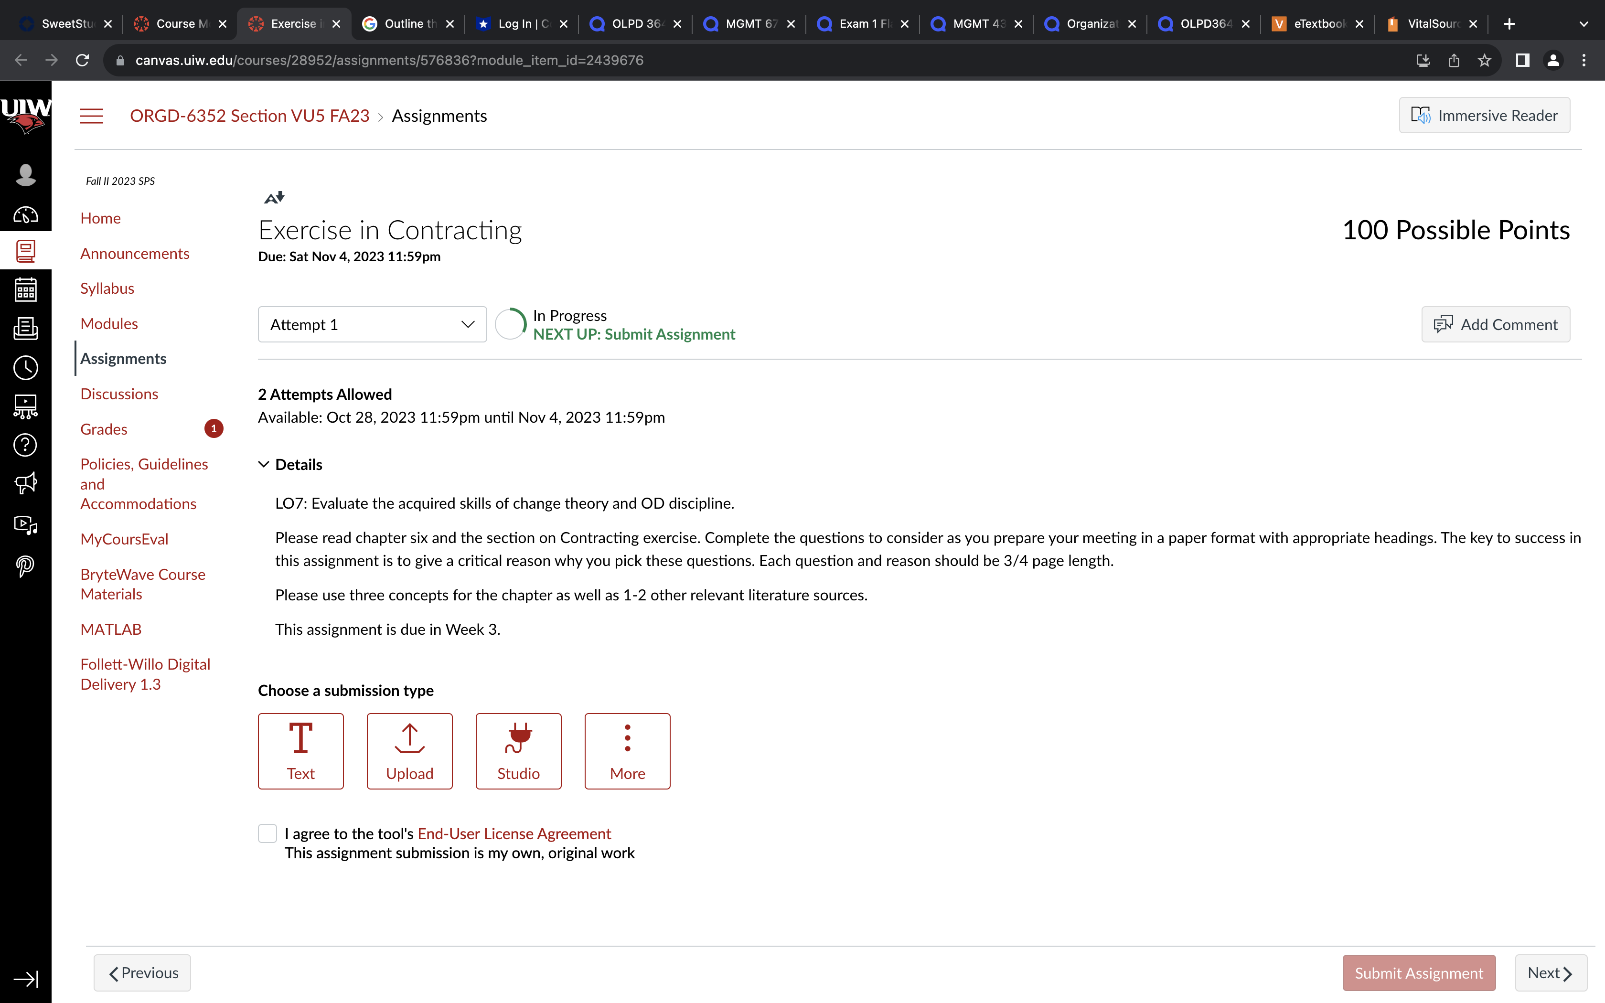The width and height of the screenshot is (1605, 1003).
Task: Check the End-User License Agreement checkbox
Action: click(267, 833)
